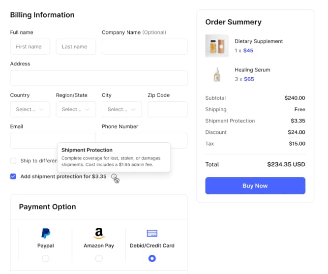Click the $65 price text
Image resolution: width=328 pixels, height=274 pixels.
coord(249,79)
